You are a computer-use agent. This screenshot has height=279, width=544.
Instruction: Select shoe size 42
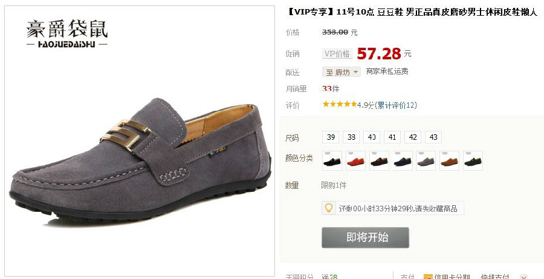click(413, 137)
